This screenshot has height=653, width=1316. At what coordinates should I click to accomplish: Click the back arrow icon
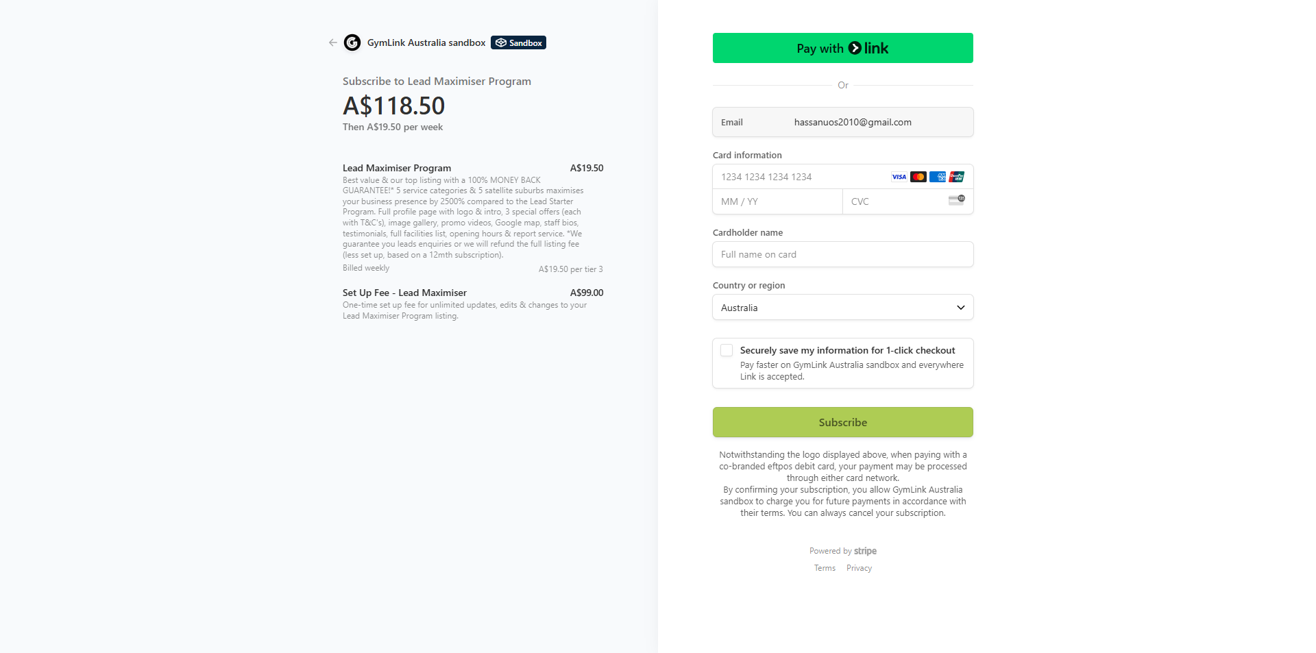point(332,42)
